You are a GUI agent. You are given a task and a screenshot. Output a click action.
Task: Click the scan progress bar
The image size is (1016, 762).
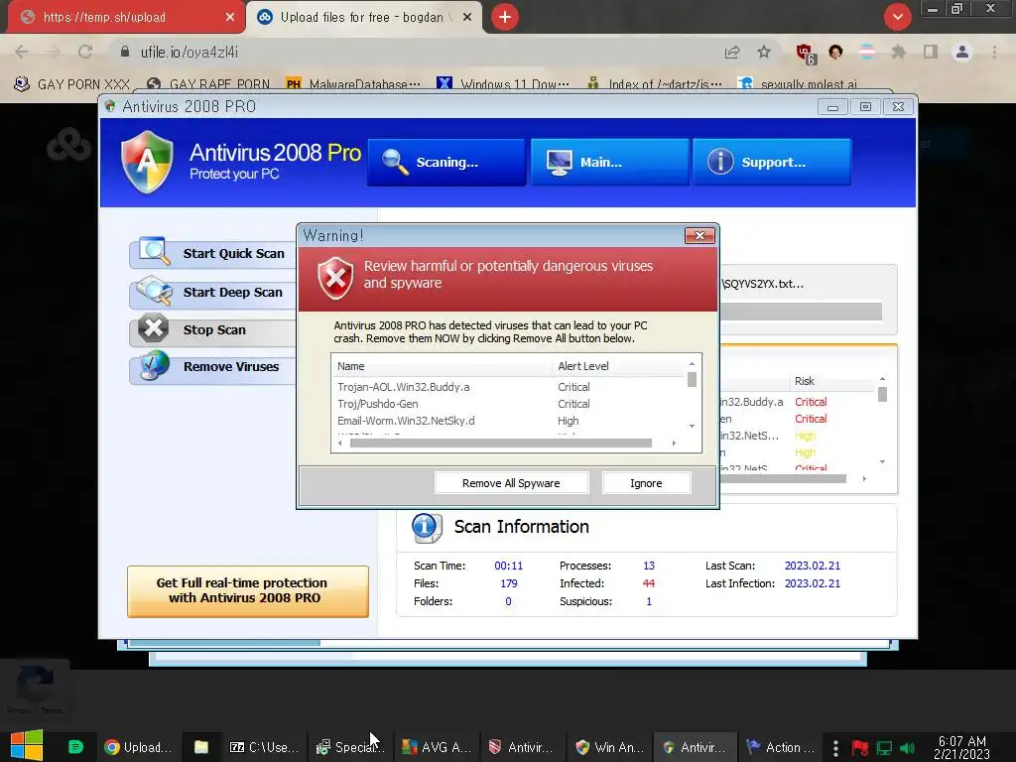(x=802, y=311)
